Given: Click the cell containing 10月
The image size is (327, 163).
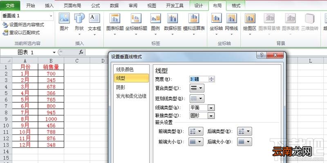Looking at the screenshot, I should [25, 132].
